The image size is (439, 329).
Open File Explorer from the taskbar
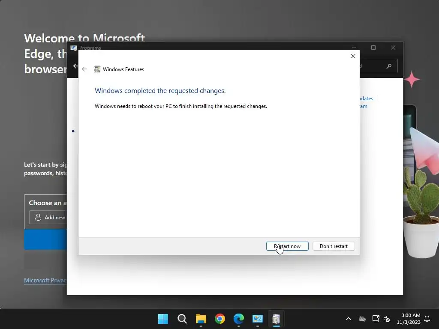coord(201,319)
